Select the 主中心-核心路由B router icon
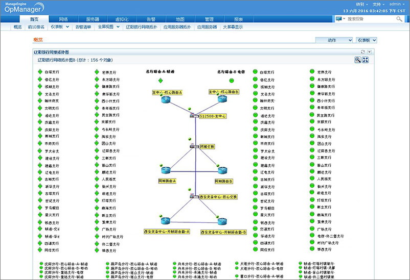Screen dimensions: 410x280 tap(222, 98)
